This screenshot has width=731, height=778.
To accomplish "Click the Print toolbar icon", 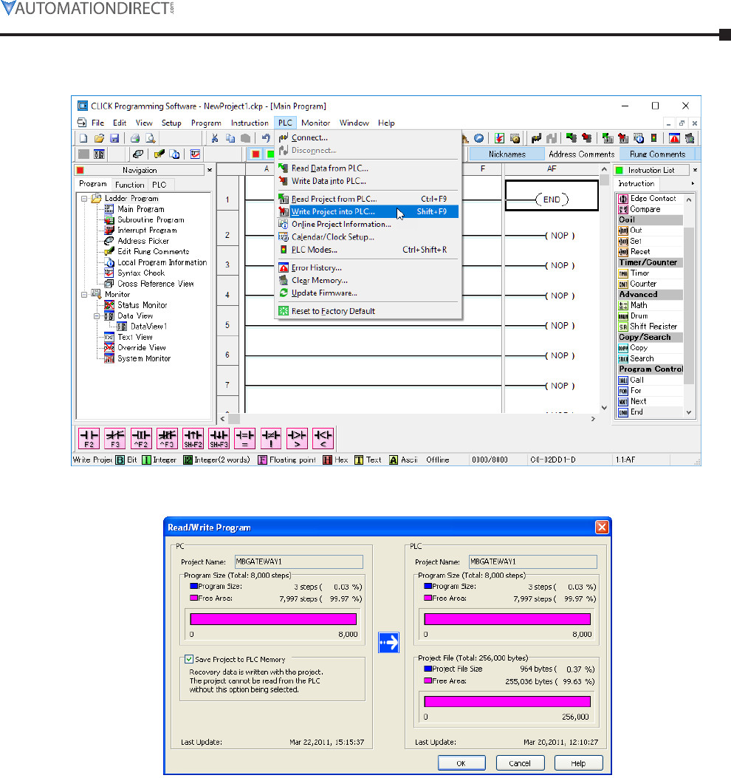I will 135,138.
